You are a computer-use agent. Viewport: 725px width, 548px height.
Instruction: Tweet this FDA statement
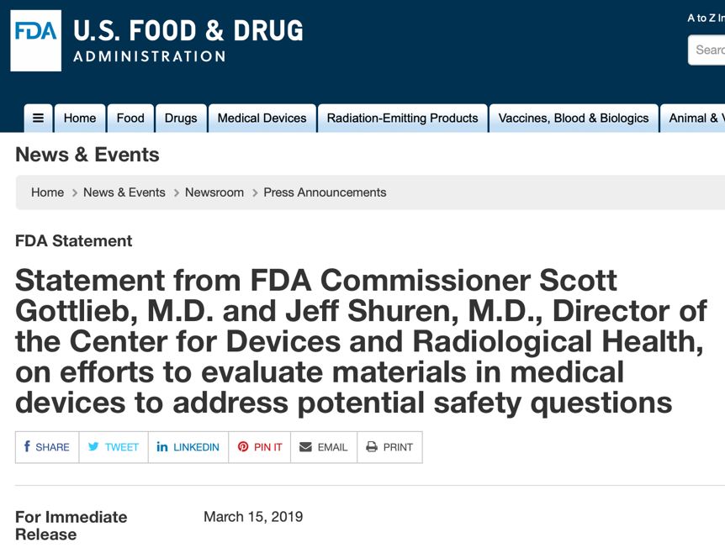[114, 447]
